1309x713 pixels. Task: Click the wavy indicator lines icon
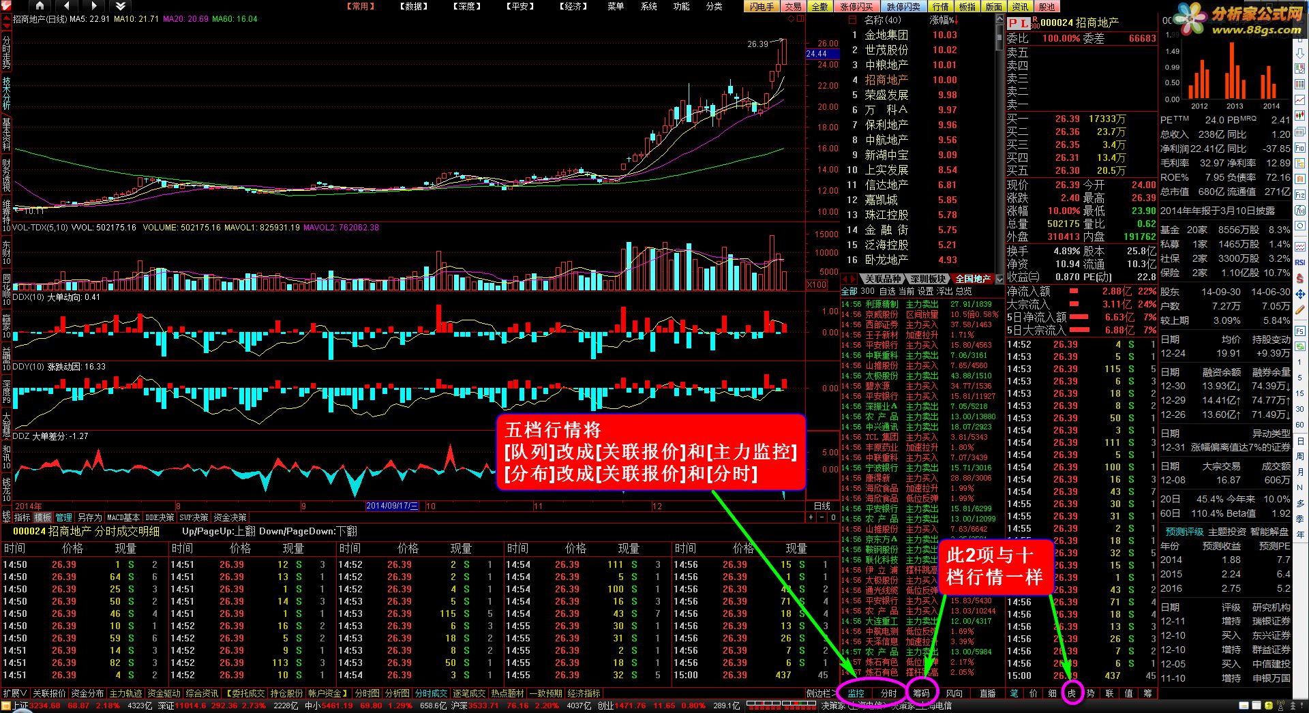(x=1300, y=246)
